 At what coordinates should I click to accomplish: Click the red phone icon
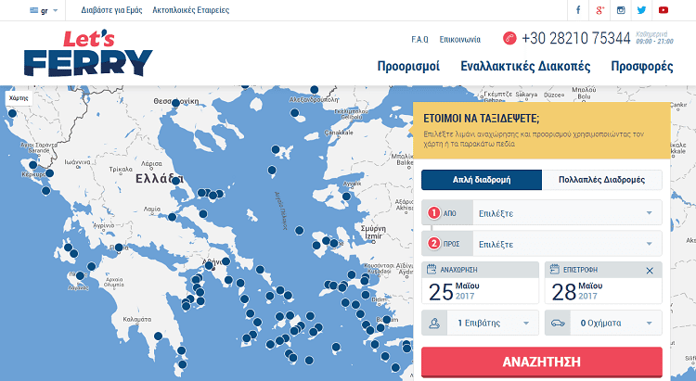tap(509, 38)
